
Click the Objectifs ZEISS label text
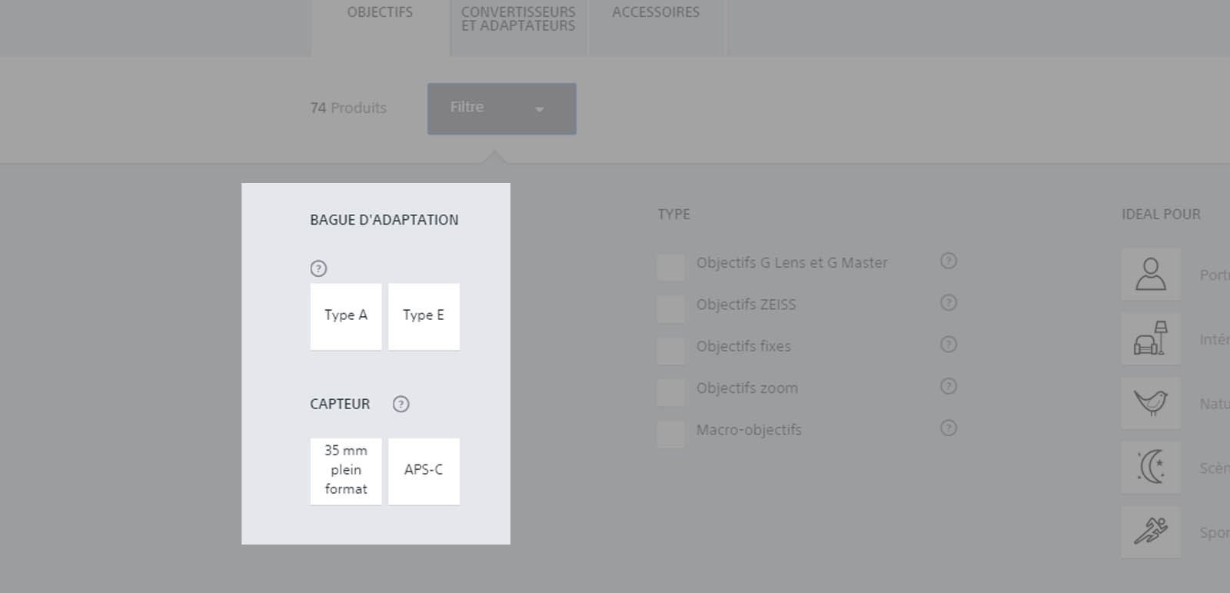pos(746,305)
